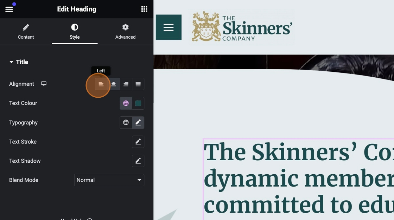The height and width of the screenshot is (220, 394).
Task: Switch to the Content tab
Action: 26,32
